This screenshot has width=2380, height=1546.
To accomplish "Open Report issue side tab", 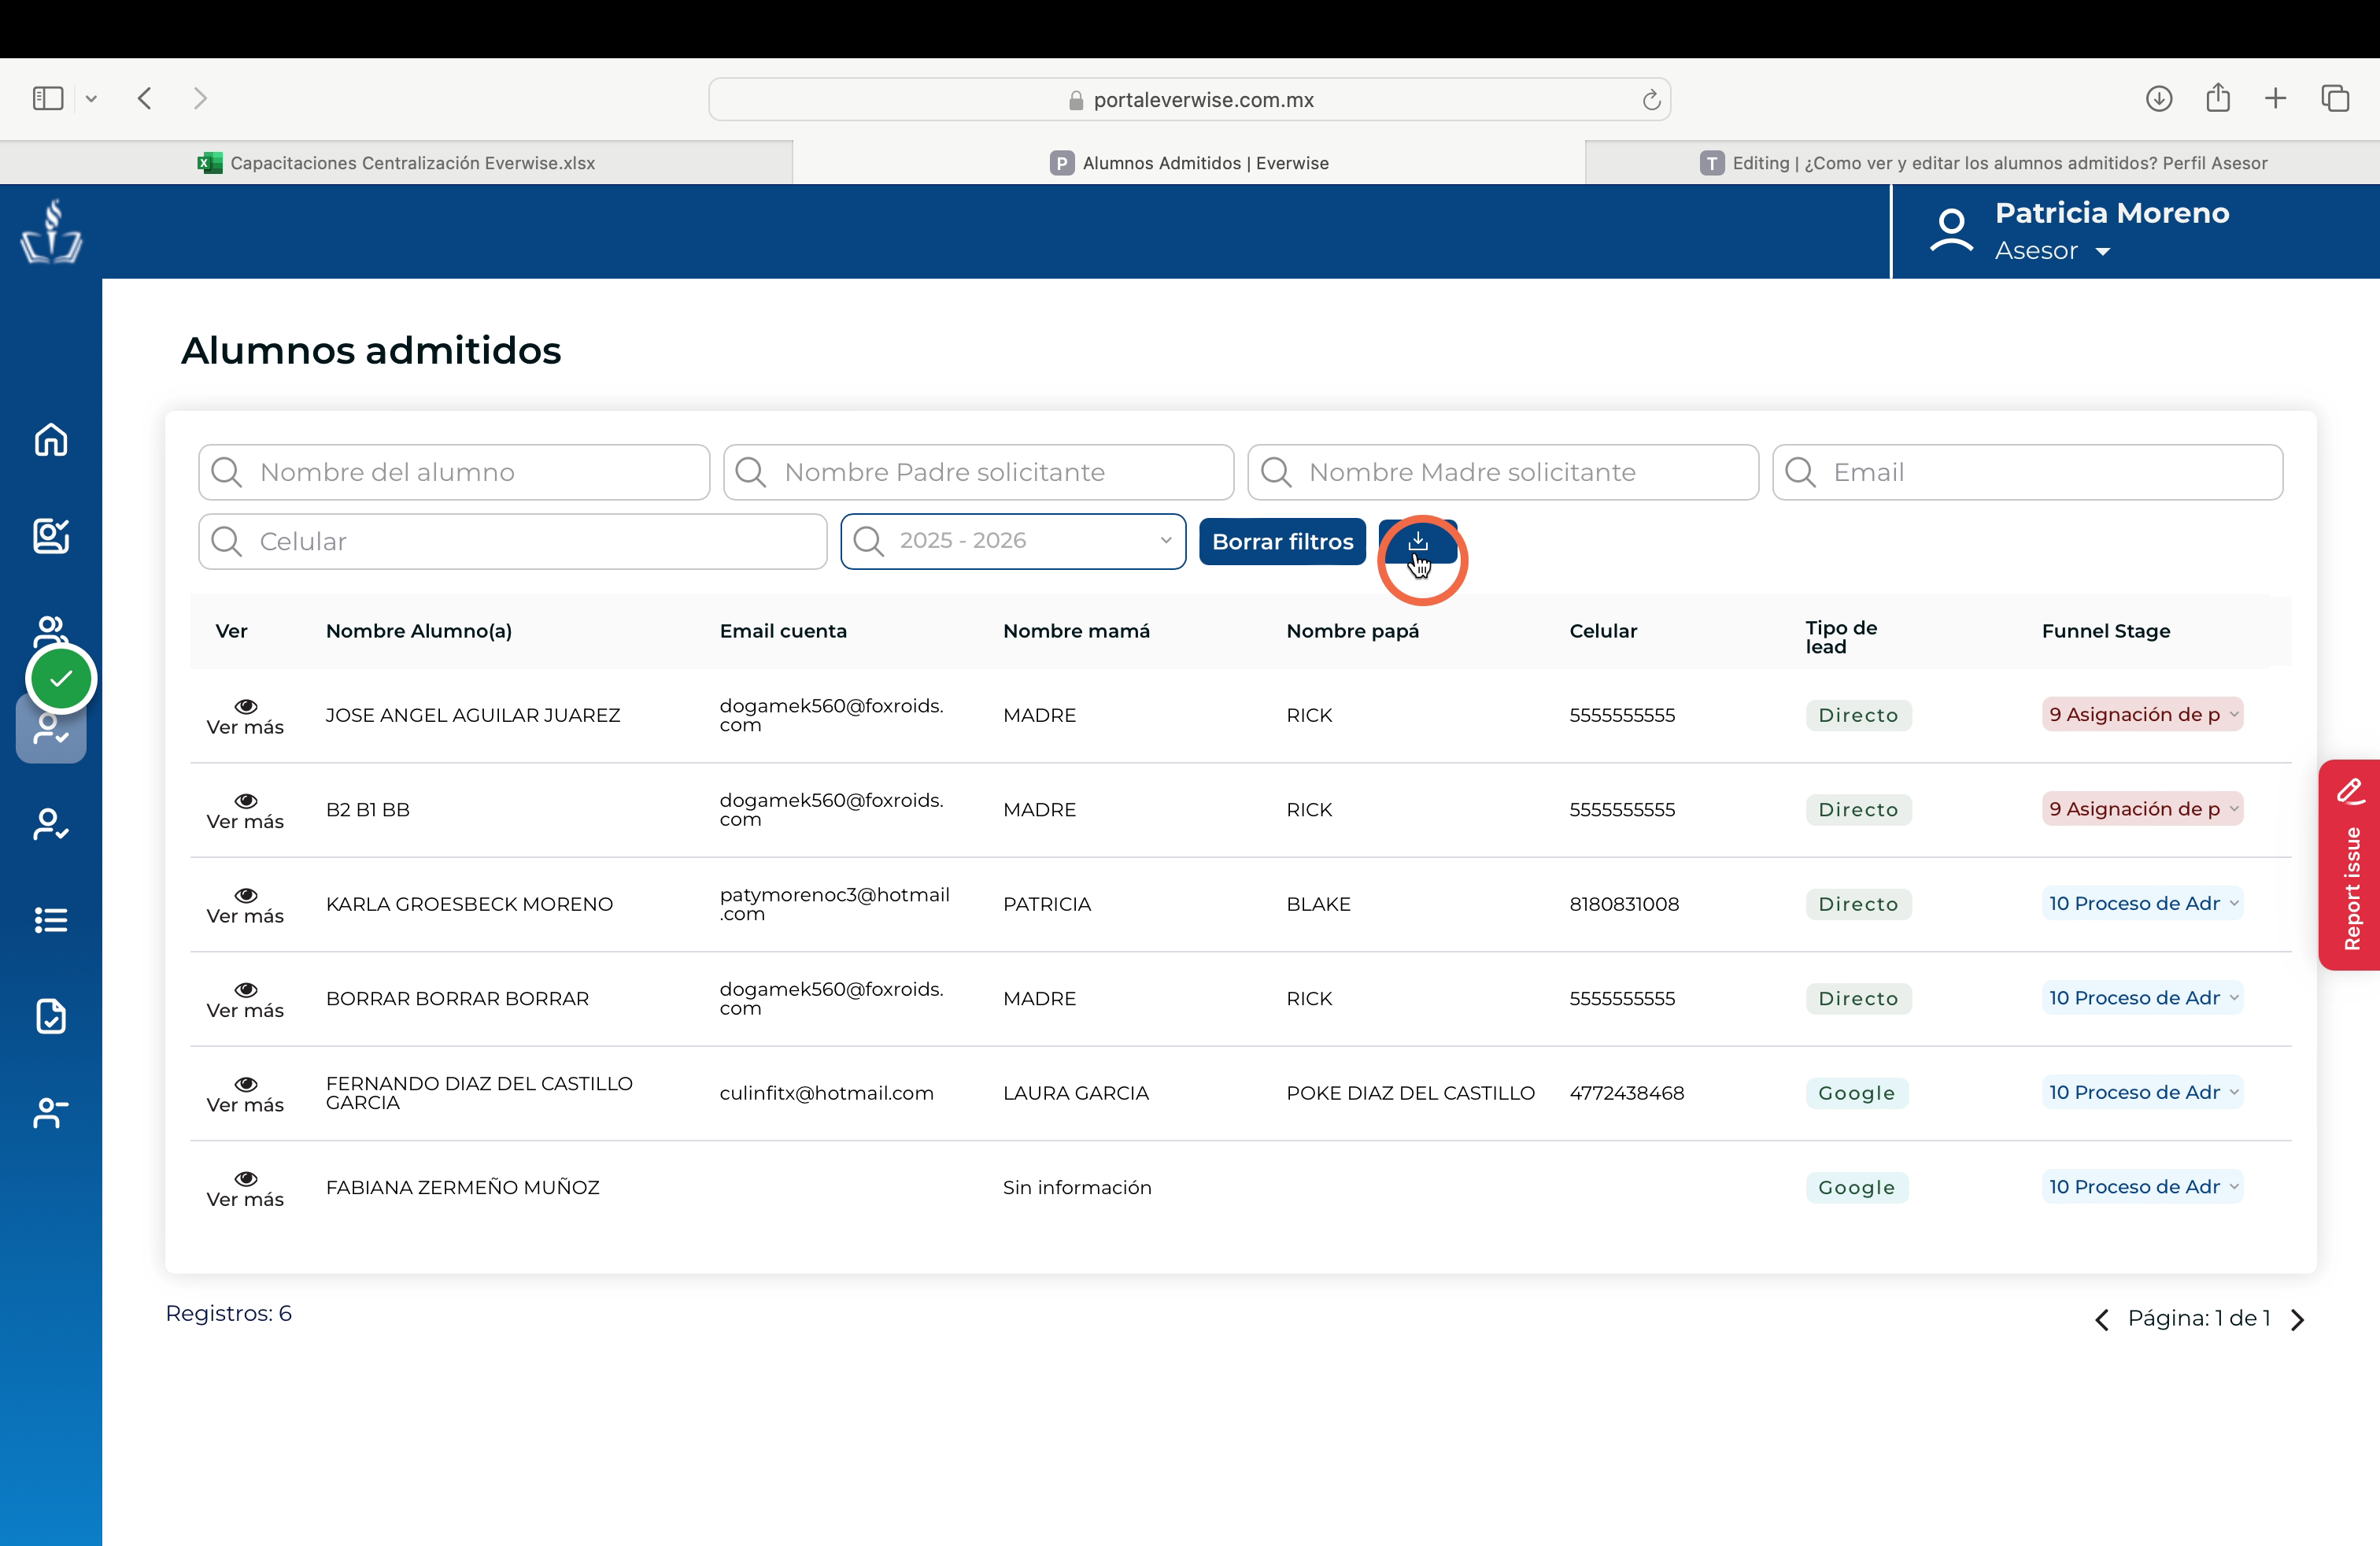I will 2350,865.
